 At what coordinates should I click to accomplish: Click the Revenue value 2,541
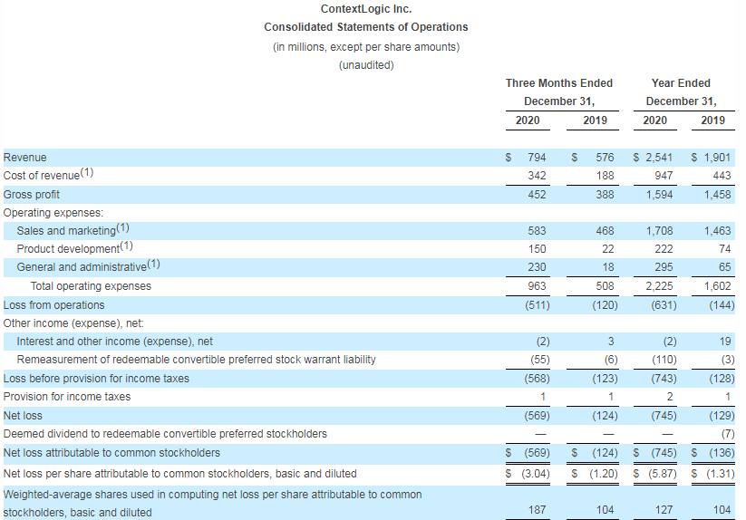(x=659, y=158)
